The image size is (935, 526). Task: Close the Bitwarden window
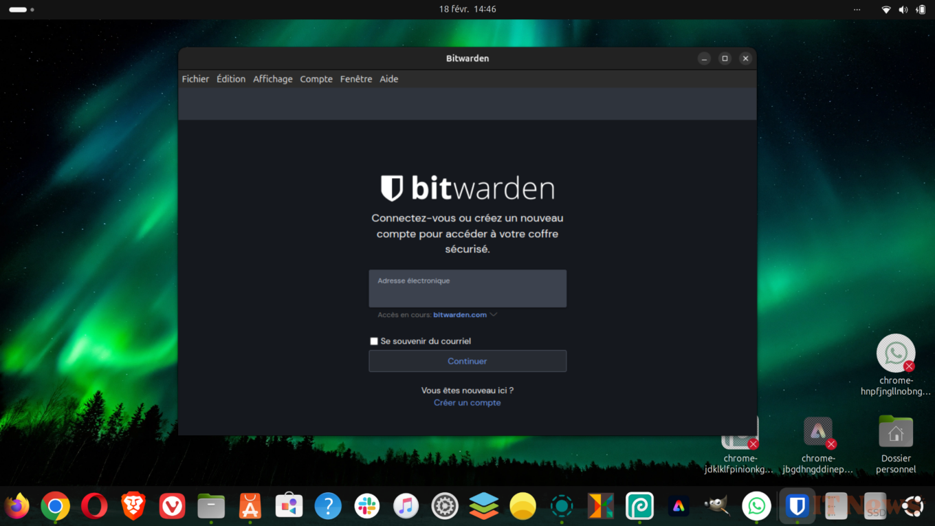point(745,58)
